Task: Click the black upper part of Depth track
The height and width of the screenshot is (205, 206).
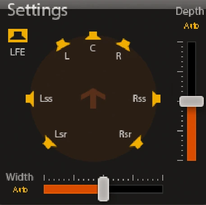Action: click(192, 69)
